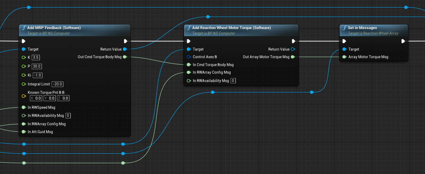Select blue reroute node nearest Set in Messages Target wire
Image resolution: width=425 pixels, height=174 pixels.
point(312,92)
